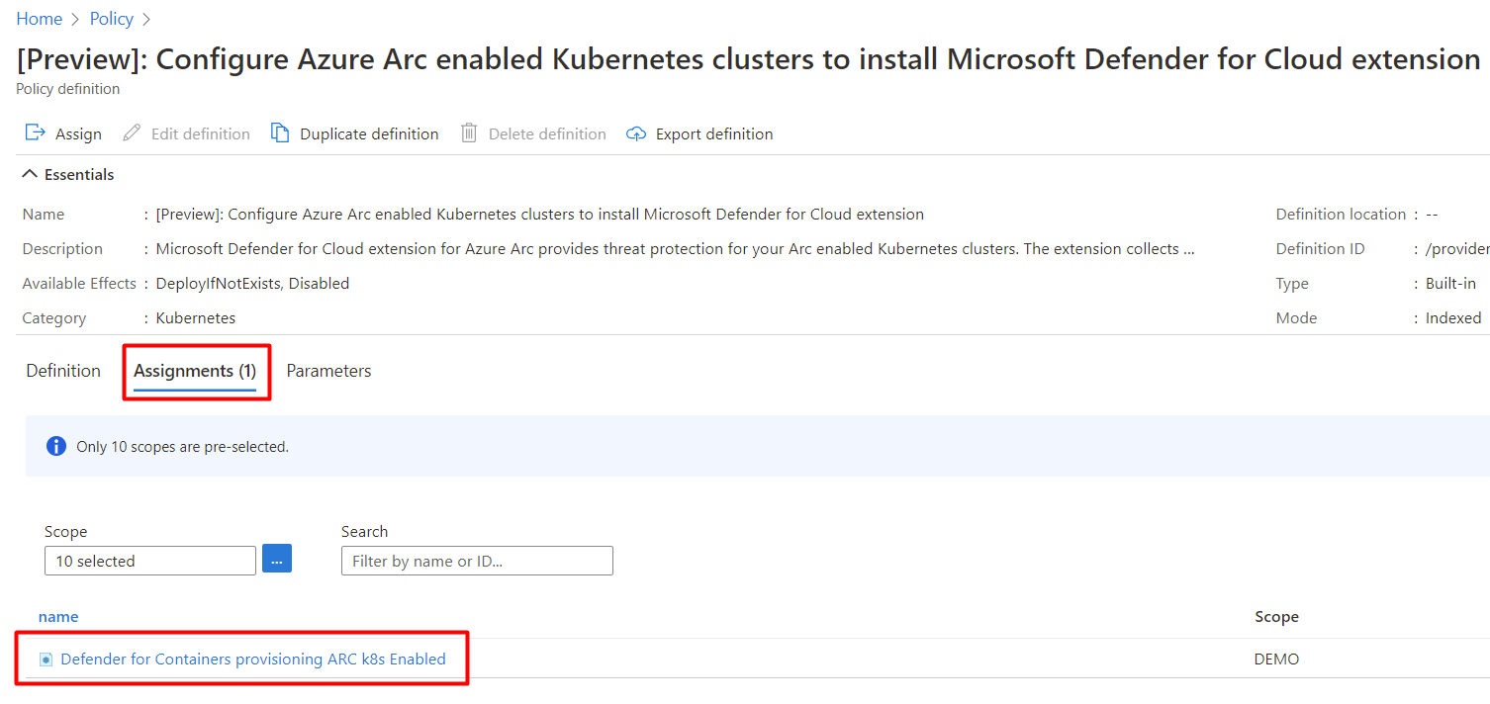1490x704 pixels.
Task: Click the policy assignment icon beside Defender for Containers
Action: (x=46, y=660)
